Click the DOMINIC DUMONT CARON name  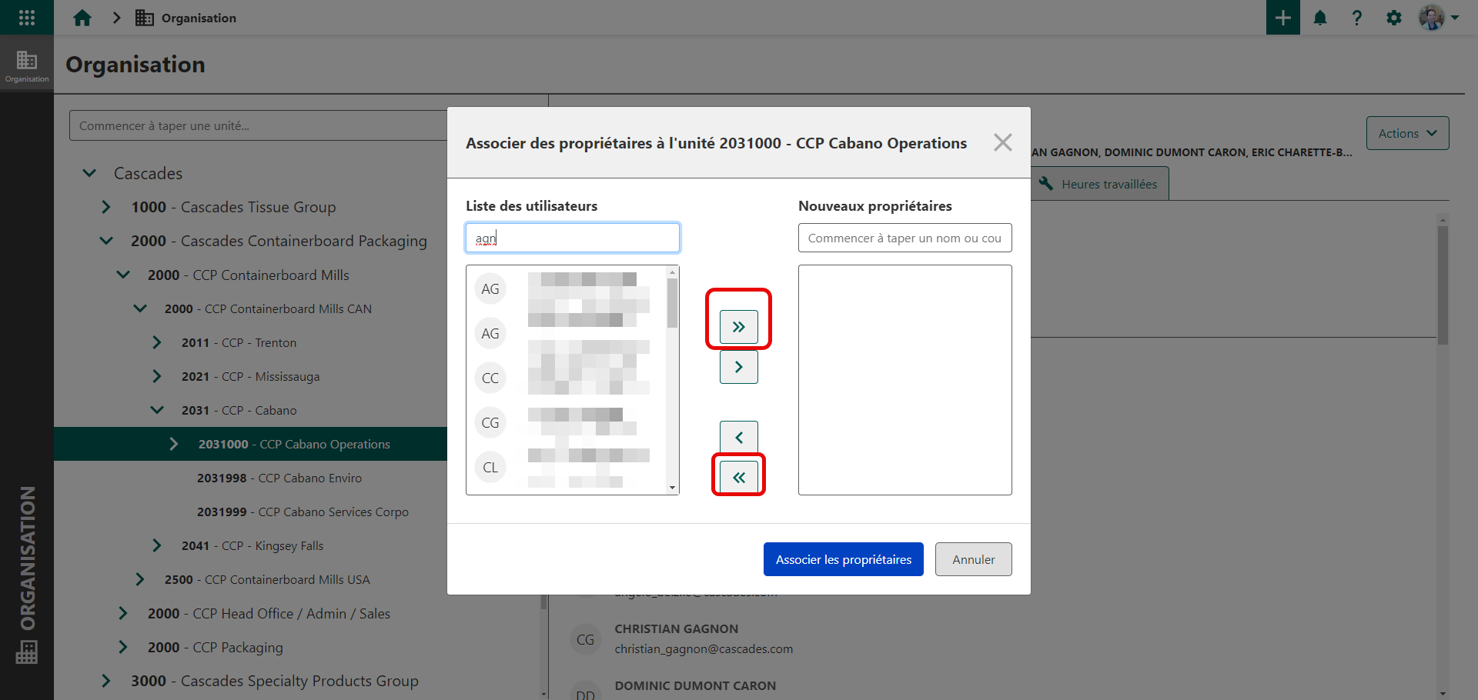point(695,685)
